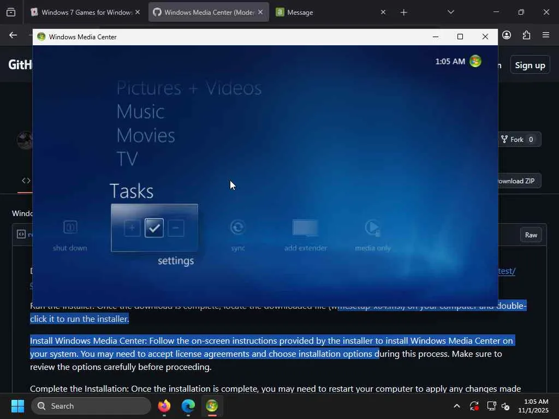Screen dimensions: 559x419
Task: Click the muted volume tray icon
Action: tap(506, 406)
